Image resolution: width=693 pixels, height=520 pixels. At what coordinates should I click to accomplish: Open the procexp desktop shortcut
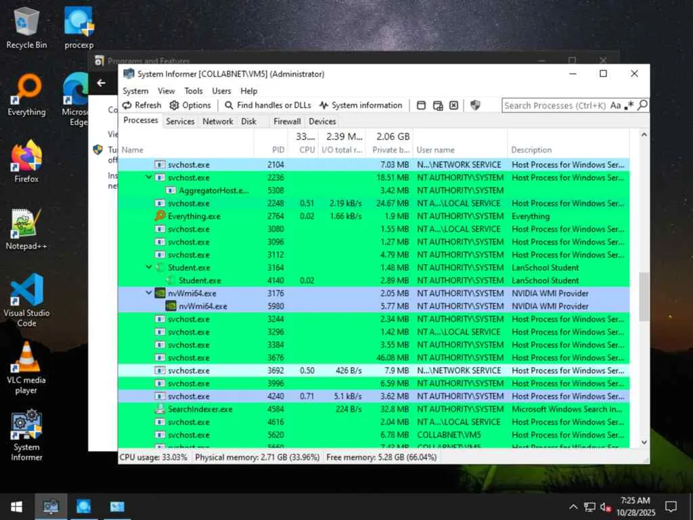79,28
